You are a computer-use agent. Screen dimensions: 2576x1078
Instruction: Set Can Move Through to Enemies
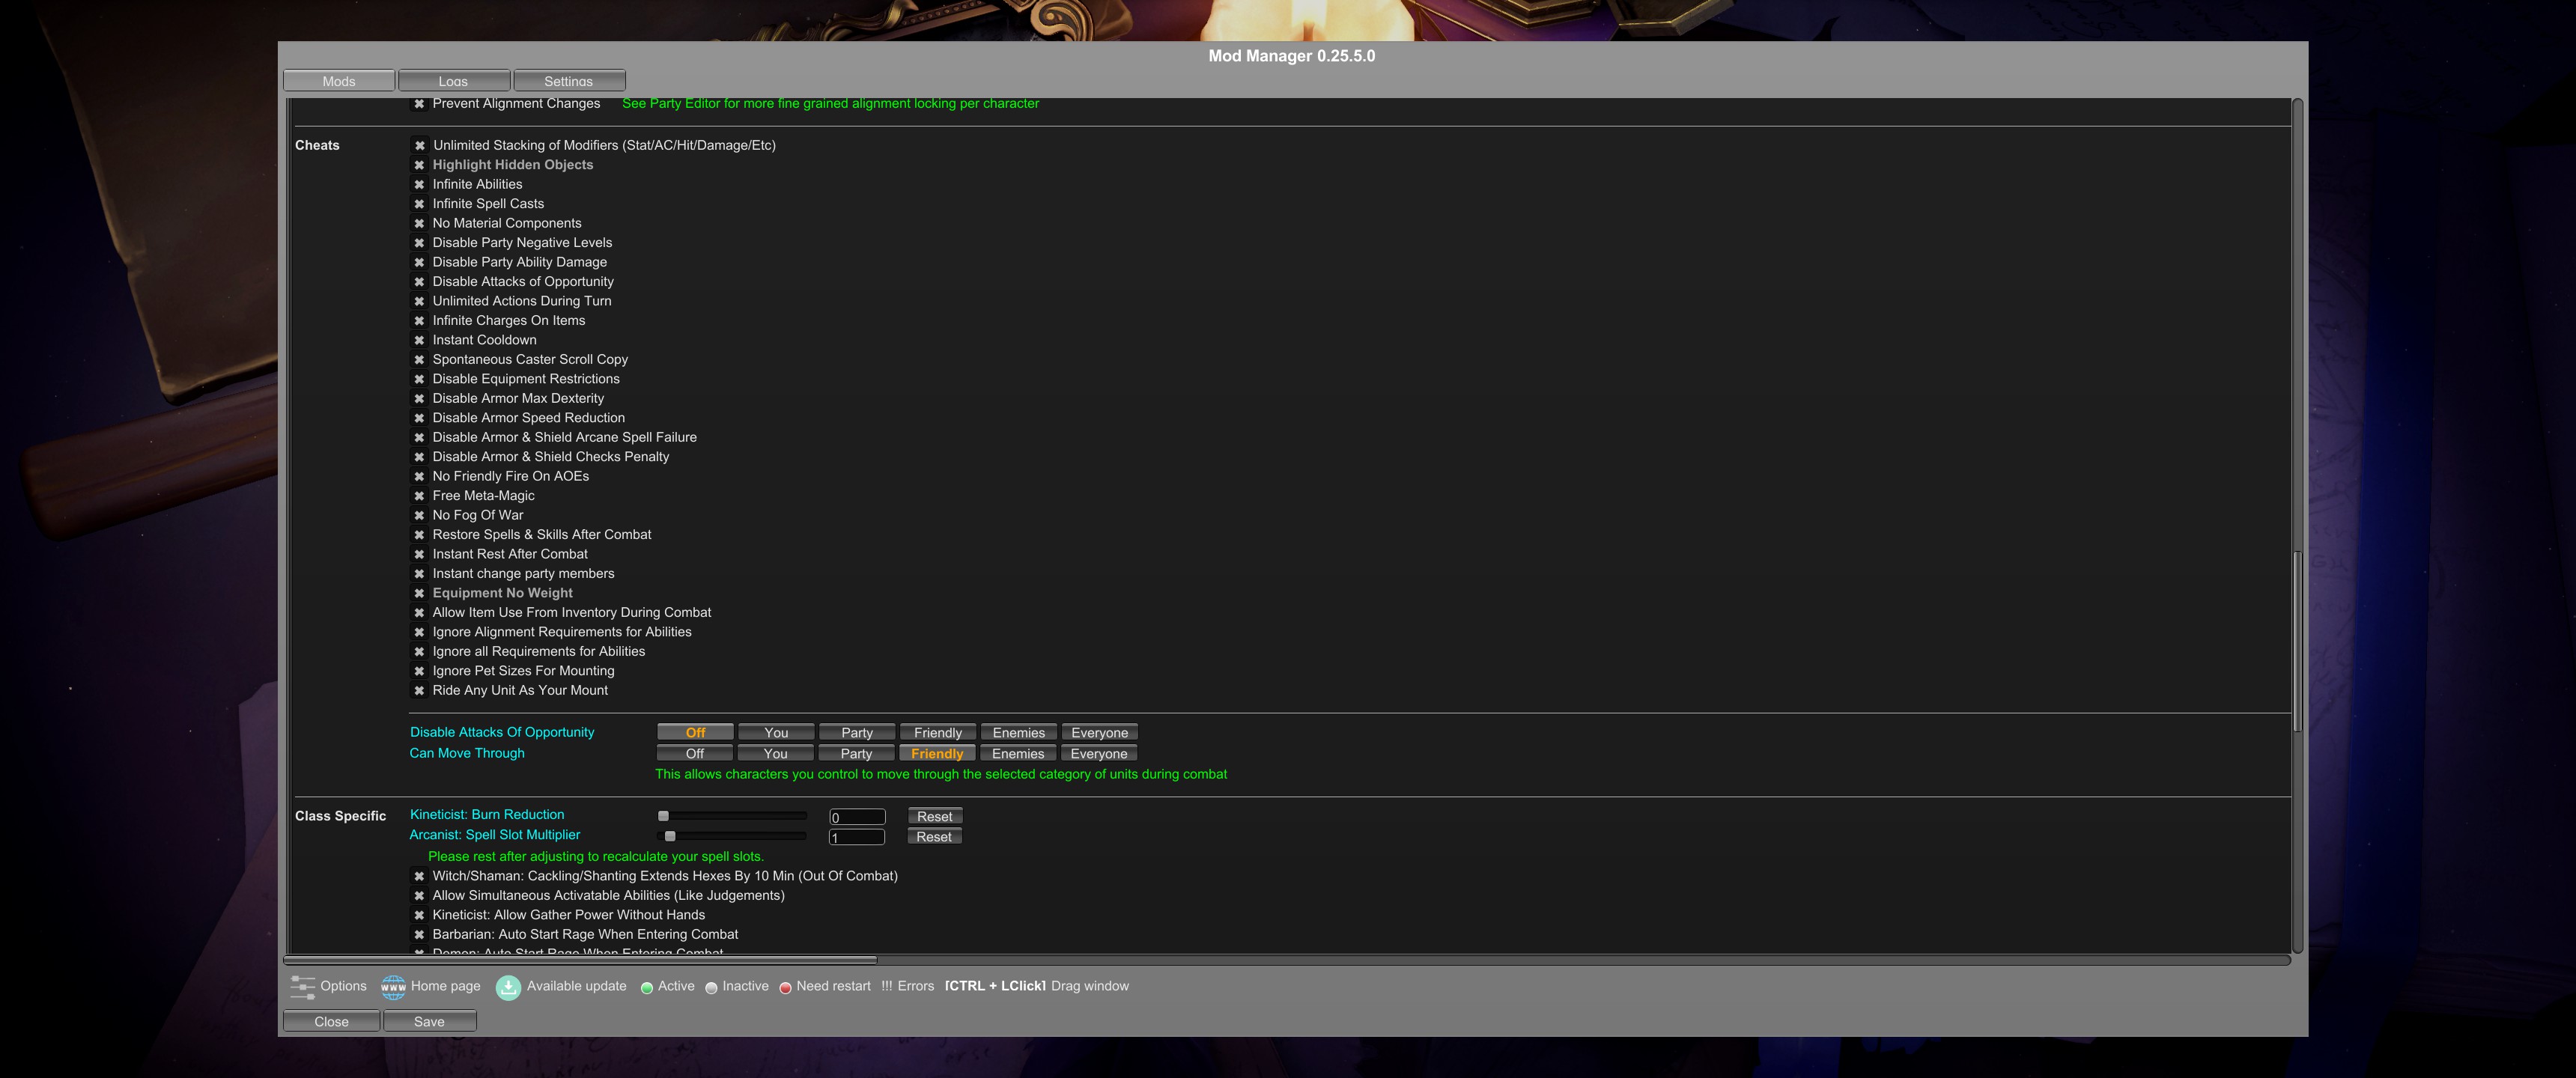(1017, 754)
